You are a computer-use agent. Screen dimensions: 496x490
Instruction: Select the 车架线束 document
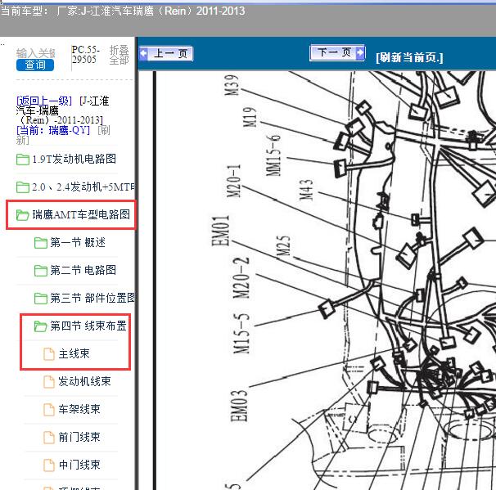click(x=79, y=409)
